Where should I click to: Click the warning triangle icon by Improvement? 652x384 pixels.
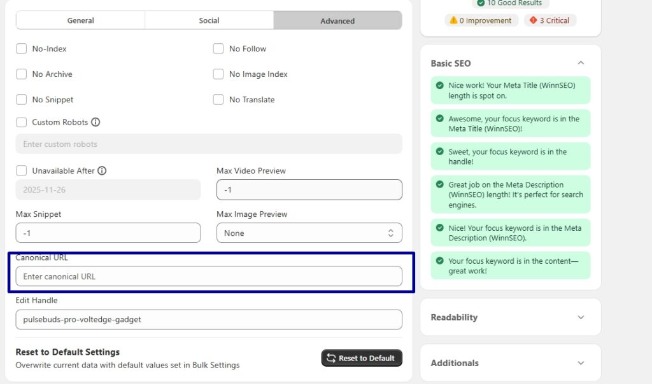click(453, 20)
